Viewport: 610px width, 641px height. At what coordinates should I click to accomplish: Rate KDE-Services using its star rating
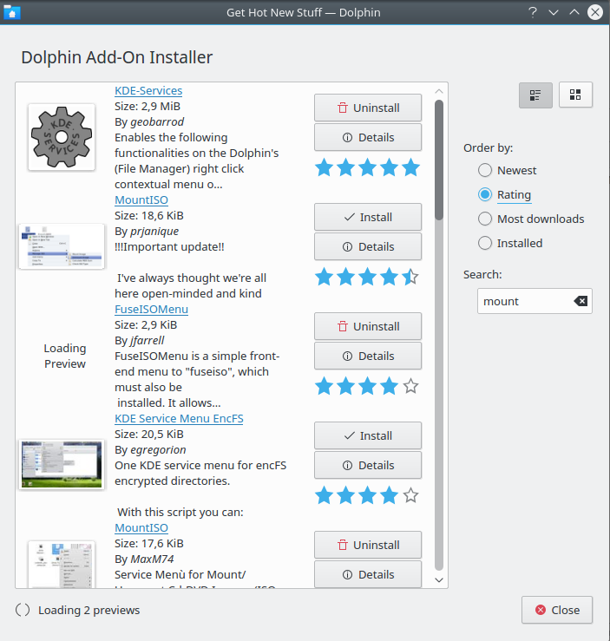367,167
